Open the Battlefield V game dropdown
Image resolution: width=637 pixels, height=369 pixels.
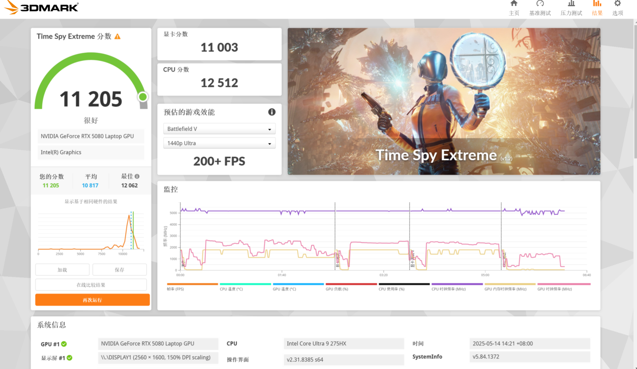(219, 129)
